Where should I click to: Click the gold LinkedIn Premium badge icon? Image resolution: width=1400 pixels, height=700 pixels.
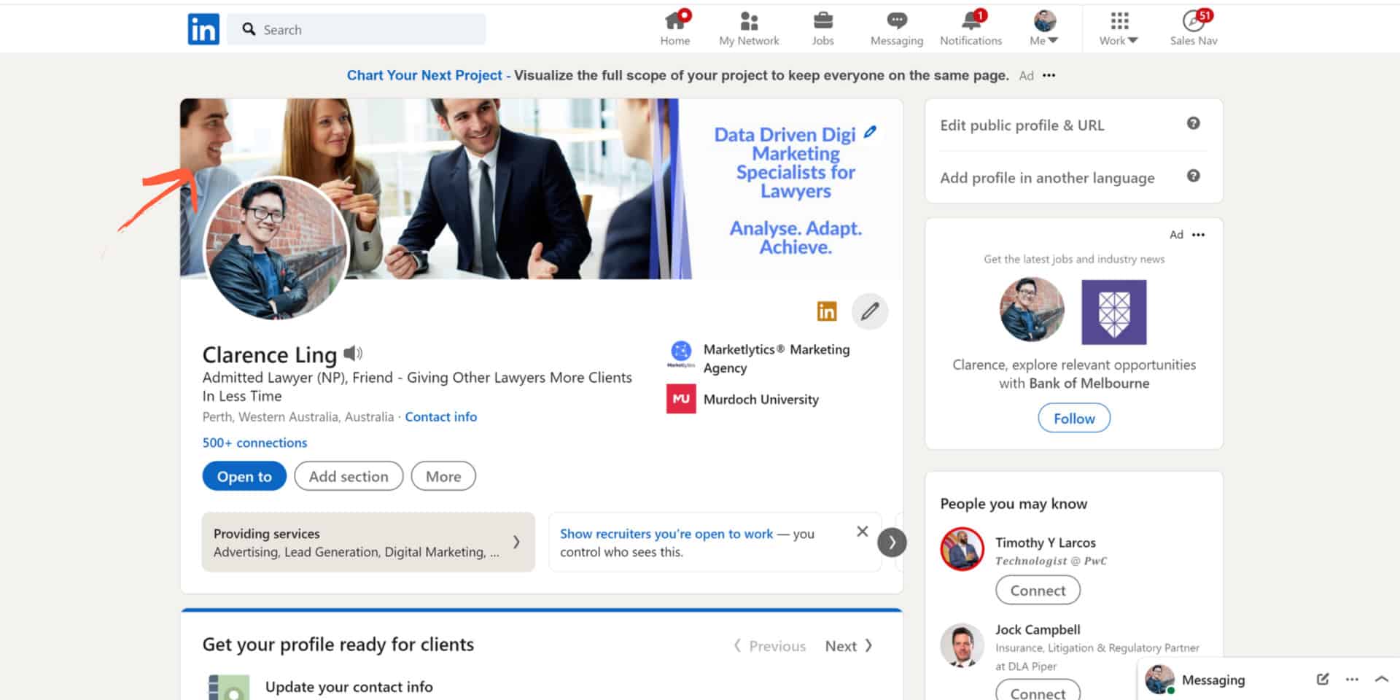[x=827, y=311]
